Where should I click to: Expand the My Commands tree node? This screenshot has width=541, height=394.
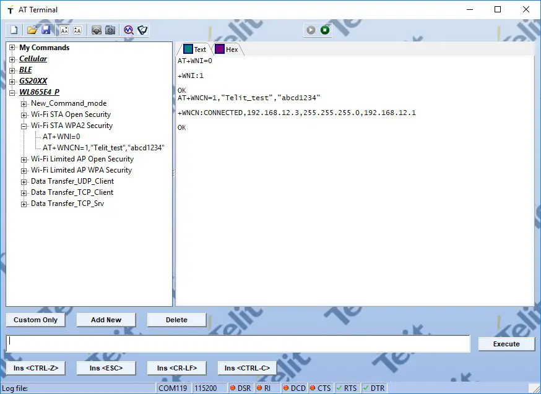tap(12, 48)
